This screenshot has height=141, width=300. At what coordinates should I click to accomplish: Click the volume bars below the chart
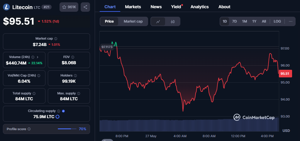[189, 125]
